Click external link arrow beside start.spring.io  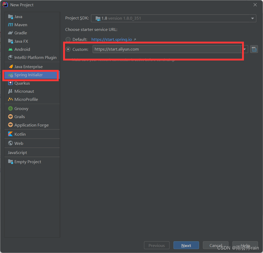[x=135, y=40]
